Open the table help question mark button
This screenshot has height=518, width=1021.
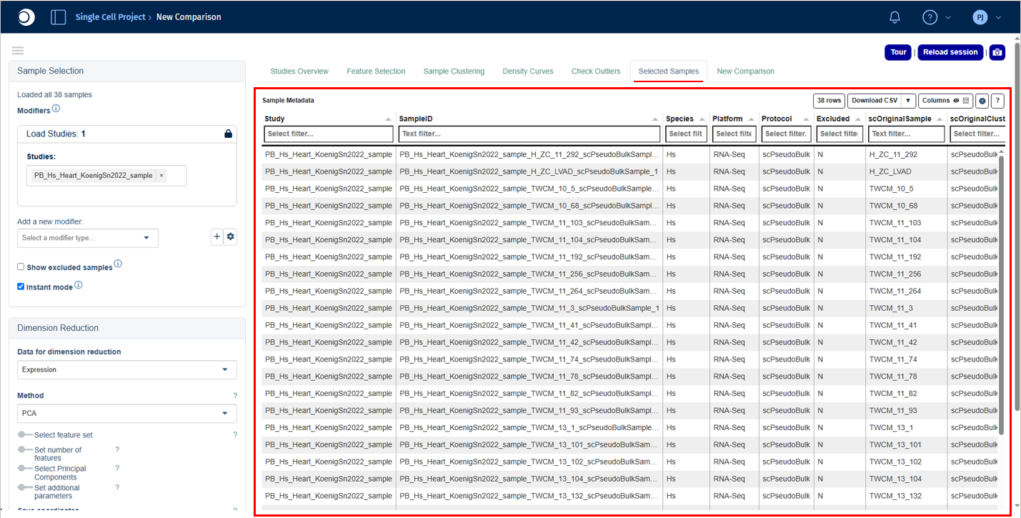[998, 101]
